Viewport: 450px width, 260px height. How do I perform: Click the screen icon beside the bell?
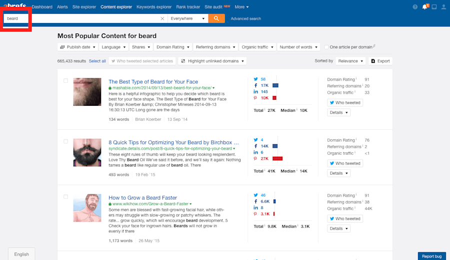point(434,7)
